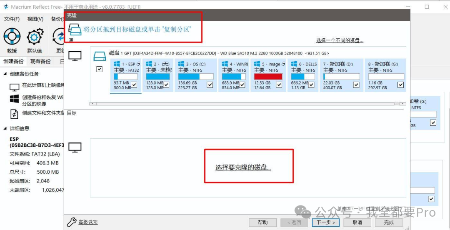Switch to the 现有备份 tab

click(41, 61)
